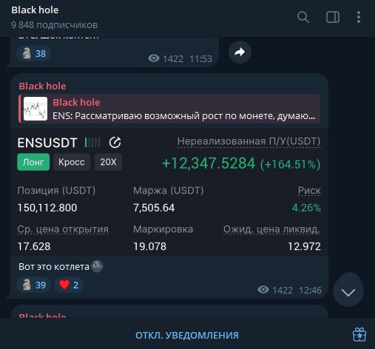Click the ENSUSDT share arrow icon
375x349 pixels.
coord(115,142)
